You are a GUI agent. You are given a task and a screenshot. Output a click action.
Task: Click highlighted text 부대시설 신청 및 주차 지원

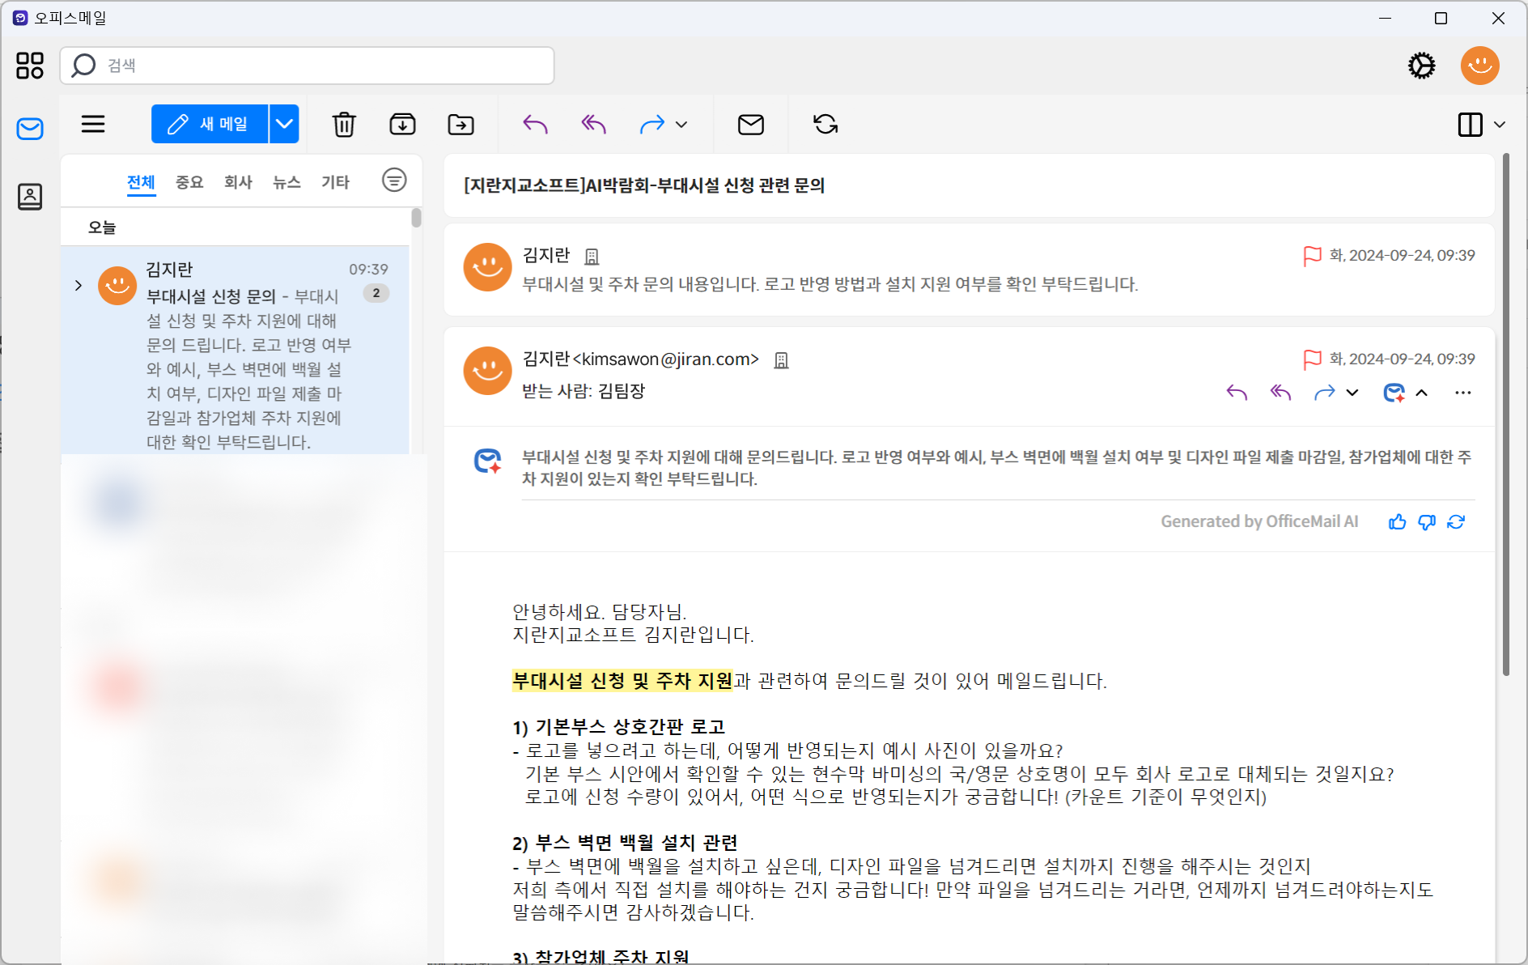[622, 681]
